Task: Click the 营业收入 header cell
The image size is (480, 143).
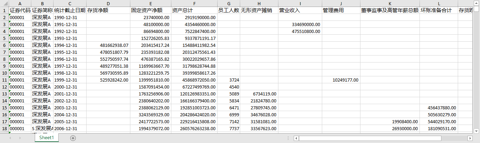Action: pyautogui.click(x=300, y=10)
